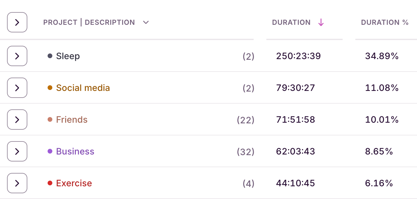Select the Sleep project name
417x199 pixels.
68,56
